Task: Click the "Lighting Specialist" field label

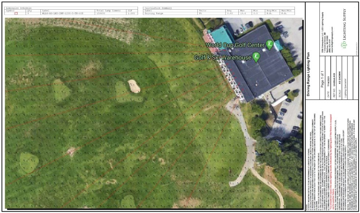Action: (x=345, y=88)
